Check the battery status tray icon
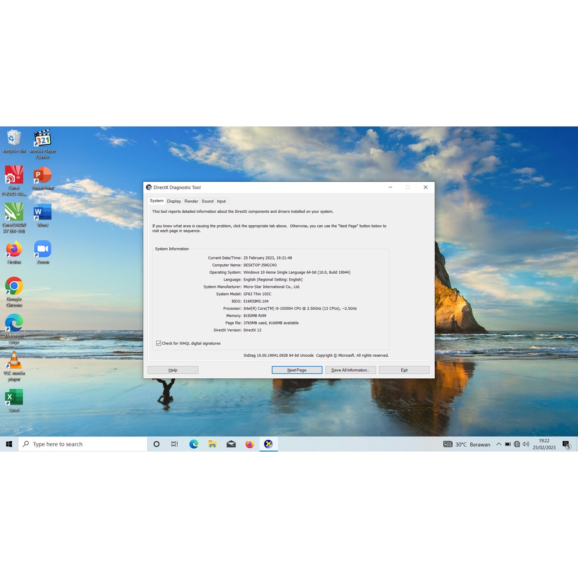578x578 pixels. [508, 444]
